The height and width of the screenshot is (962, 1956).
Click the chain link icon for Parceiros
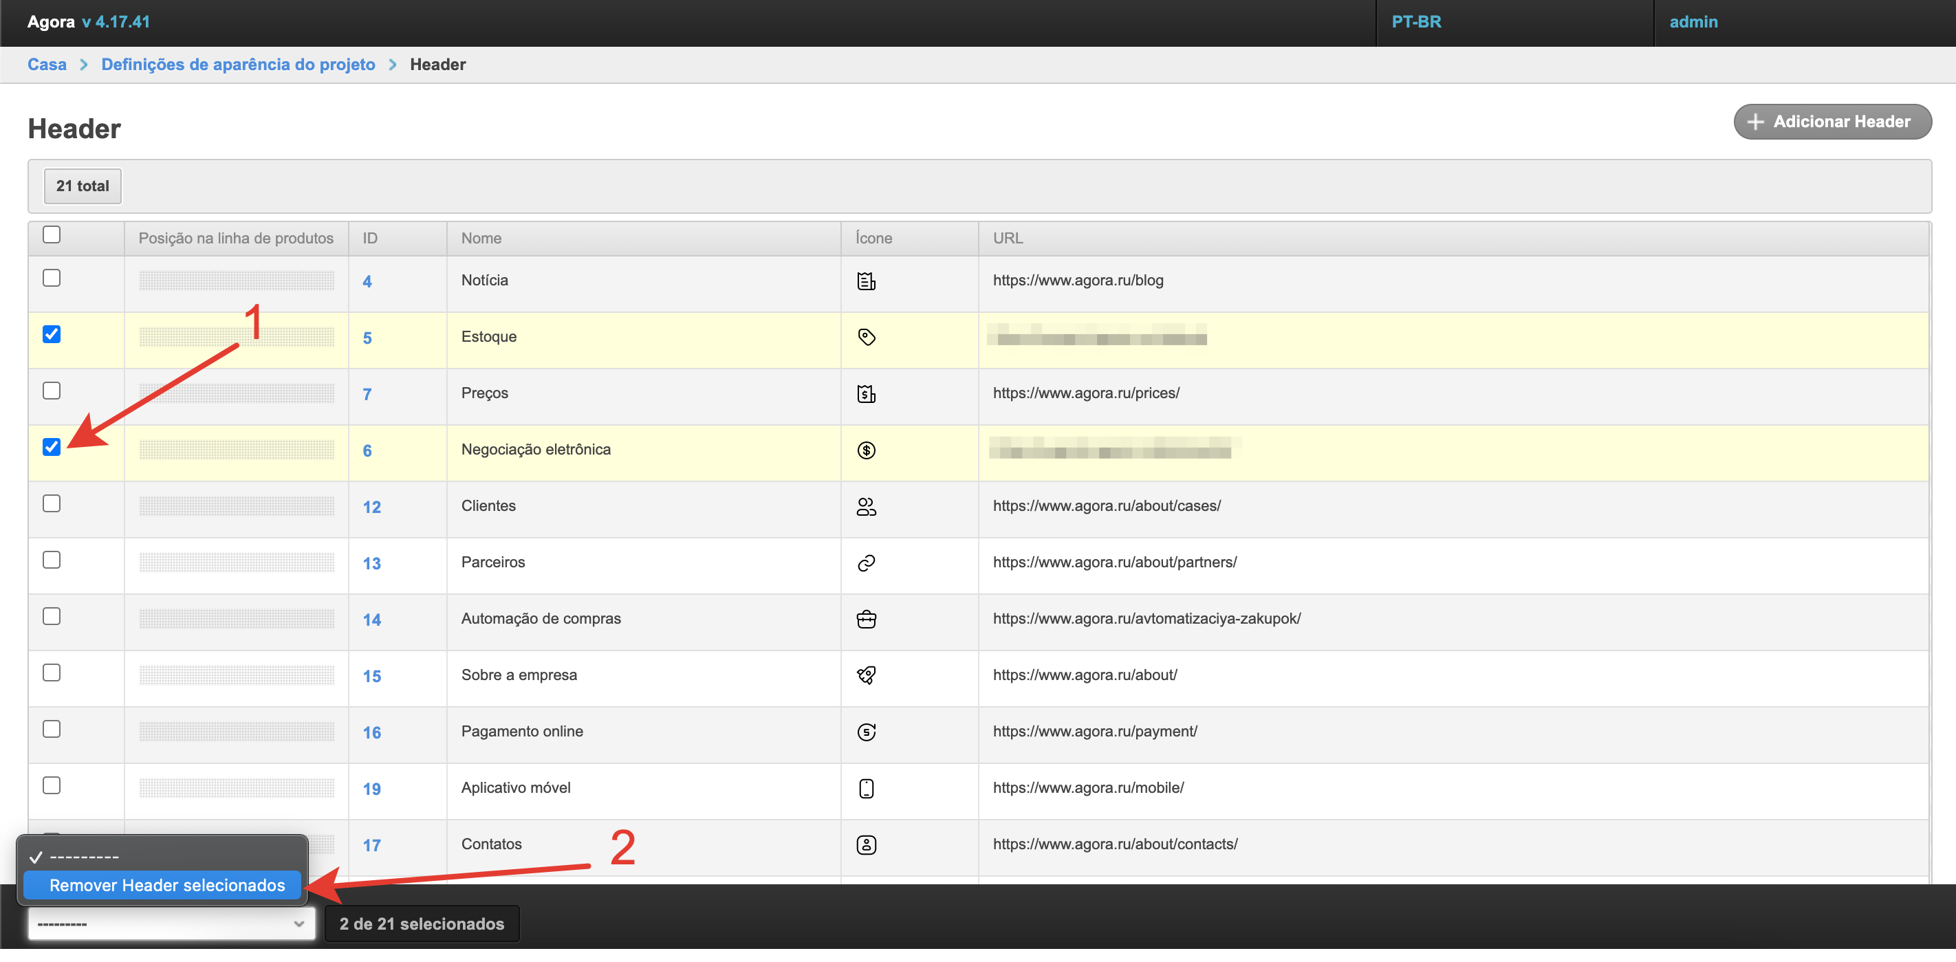(866, 562)
